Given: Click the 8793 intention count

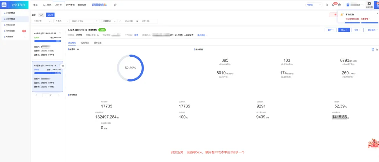Looking at the screenshot, I should [345, 60].
